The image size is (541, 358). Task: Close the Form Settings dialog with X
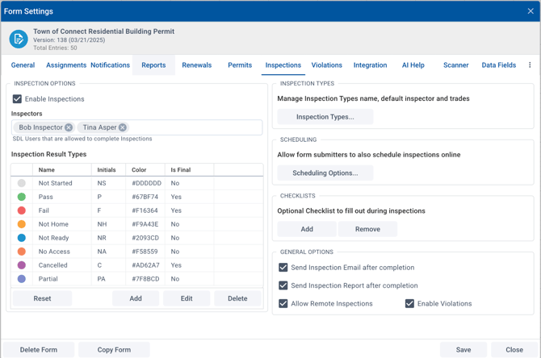pos(531,11)
